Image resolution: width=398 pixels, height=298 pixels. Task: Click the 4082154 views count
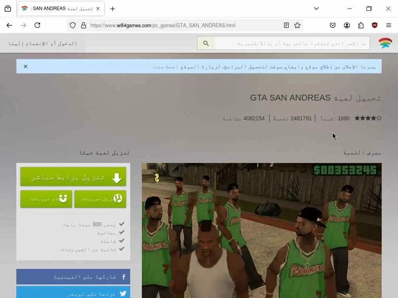pos(244,118)
